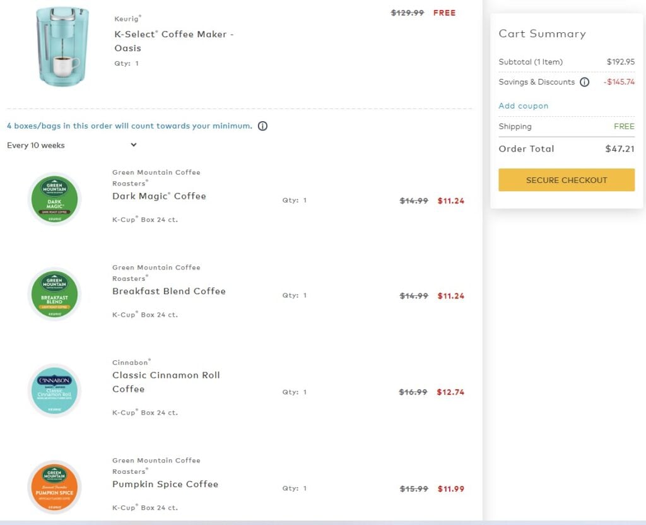Click the Pumpkin Spice K-Cup pod image

coord(55,487)
